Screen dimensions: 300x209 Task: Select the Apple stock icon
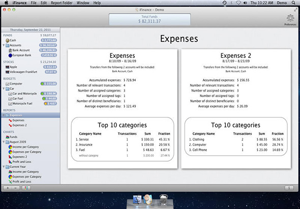(x=8, y=67)
